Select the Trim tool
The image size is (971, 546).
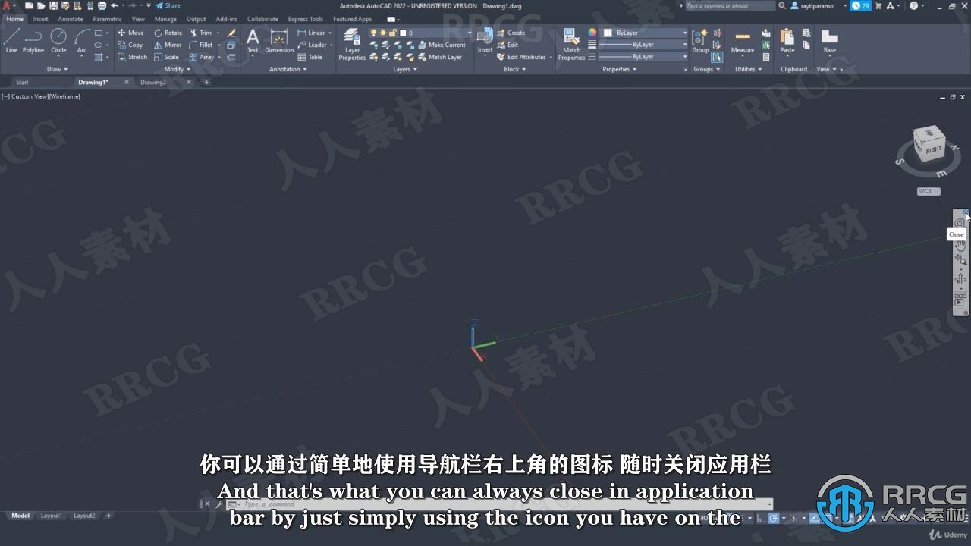(x=200, y=33)
